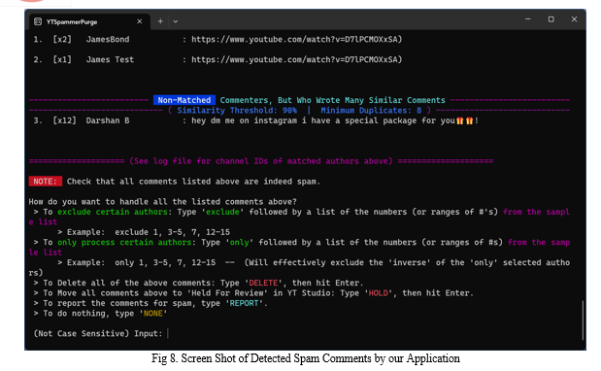Click the red 'HOLD' keyword
Viewport: 601px width, 371px height.
378,292
